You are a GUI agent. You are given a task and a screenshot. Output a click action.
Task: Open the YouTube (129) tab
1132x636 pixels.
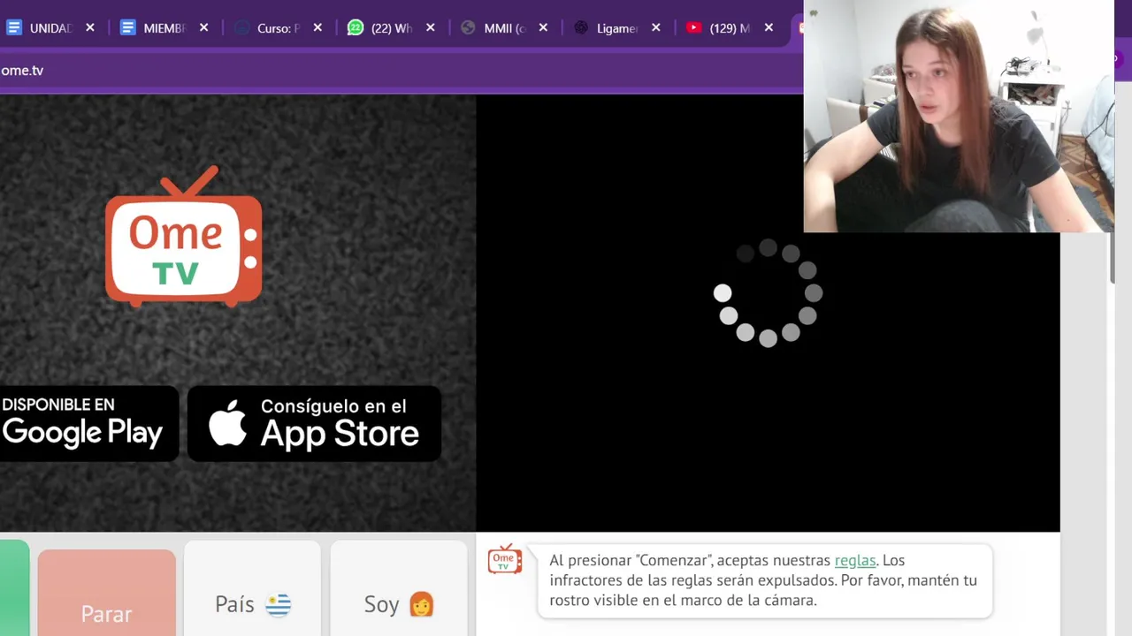(x=729, y=27)
